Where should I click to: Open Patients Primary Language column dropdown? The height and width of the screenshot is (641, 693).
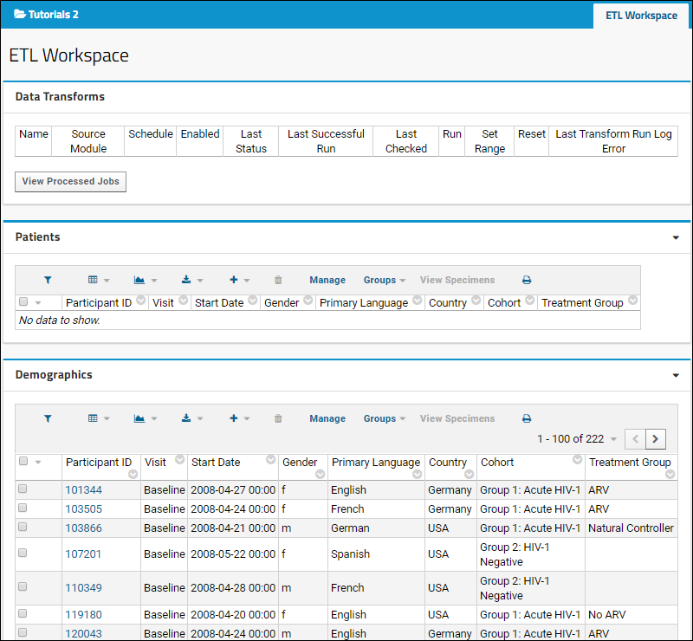pyautogui.click(x=417, y=301)
